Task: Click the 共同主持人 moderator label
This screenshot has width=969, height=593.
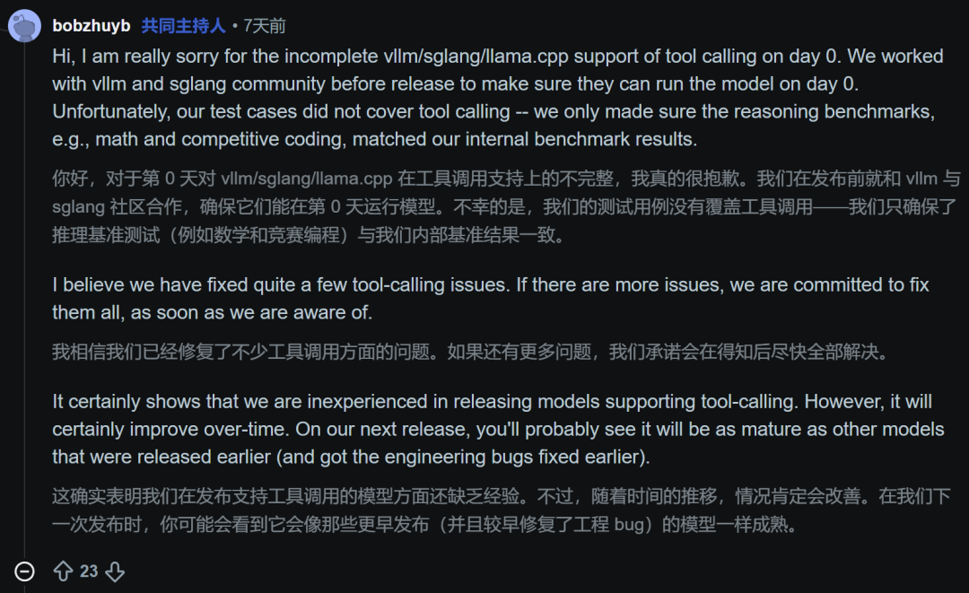Action: (x=183, y=26)
